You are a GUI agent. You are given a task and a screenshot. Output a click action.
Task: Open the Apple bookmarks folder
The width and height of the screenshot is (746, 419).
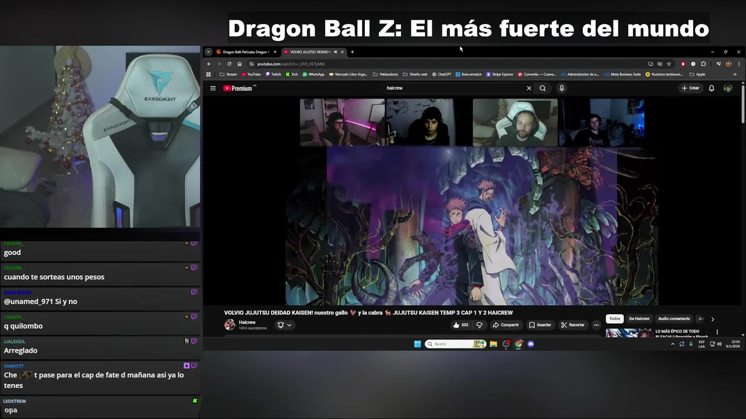pyautogui.click(x=698, y=74)
